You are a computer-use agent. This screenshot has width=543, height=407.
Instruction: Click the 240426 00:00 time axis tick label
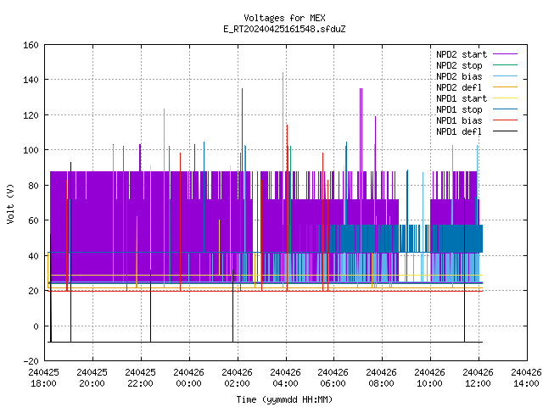(188, 378)
